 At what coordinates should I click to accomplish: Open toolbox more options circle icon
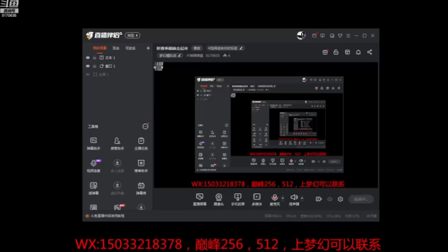point(145,127)
